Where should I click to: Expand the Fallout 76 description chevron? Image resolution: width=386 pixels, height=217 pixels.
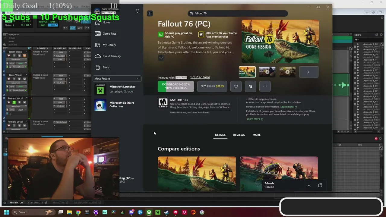[x=161, y=58]
